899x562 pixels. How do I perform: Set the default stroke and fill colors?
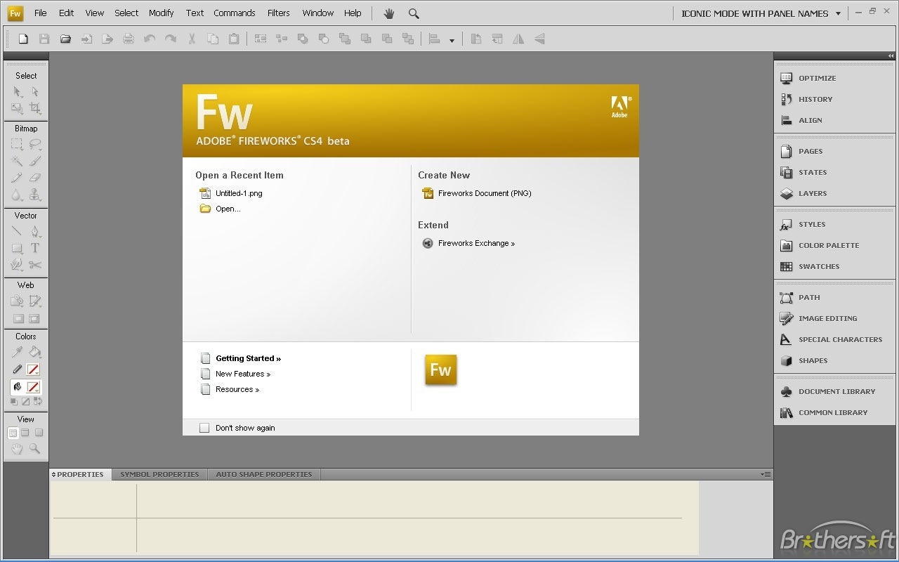[x=13, y=402]
